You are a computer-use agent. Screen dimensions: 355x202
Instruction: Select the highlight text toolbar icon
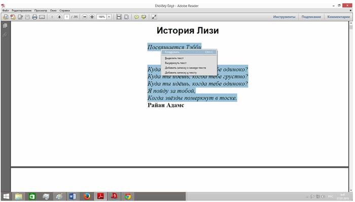click(x=144, y=17)
